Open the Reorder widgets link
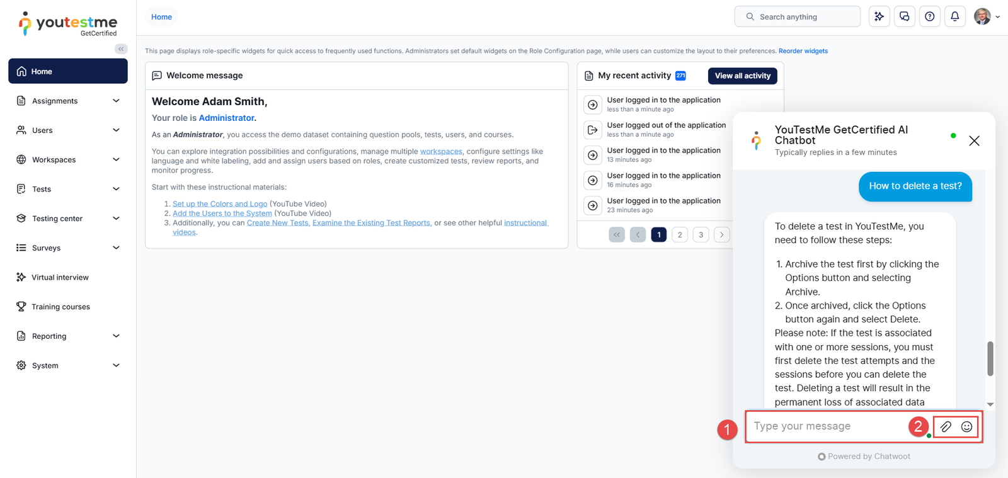1008x478 pixels. [x=803, y=51]
